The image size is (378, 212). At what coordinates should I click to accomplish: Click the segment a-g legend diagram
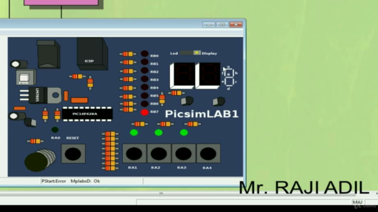tap(229, 78)
